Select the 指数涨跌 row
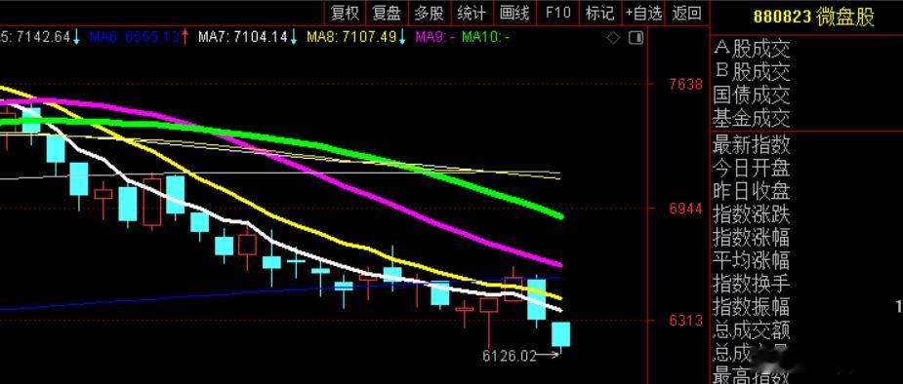Screen dimensions: 903x384 click(752, 213)
